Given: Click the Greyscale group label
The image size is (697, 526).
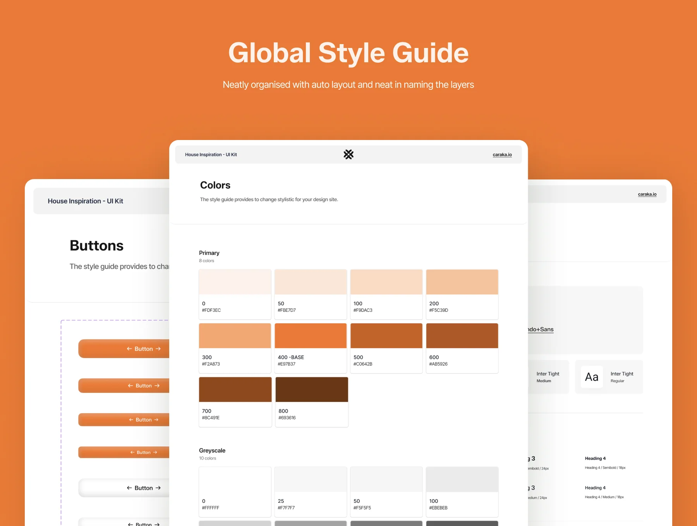Looking at the screenshot, I should point(212,451).
